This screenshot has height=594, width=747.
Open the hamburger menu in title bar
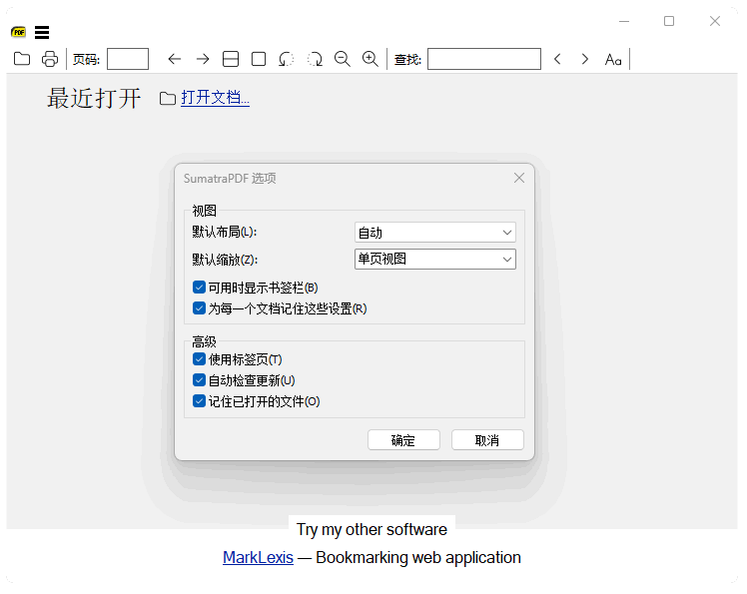tap(42, 32)
